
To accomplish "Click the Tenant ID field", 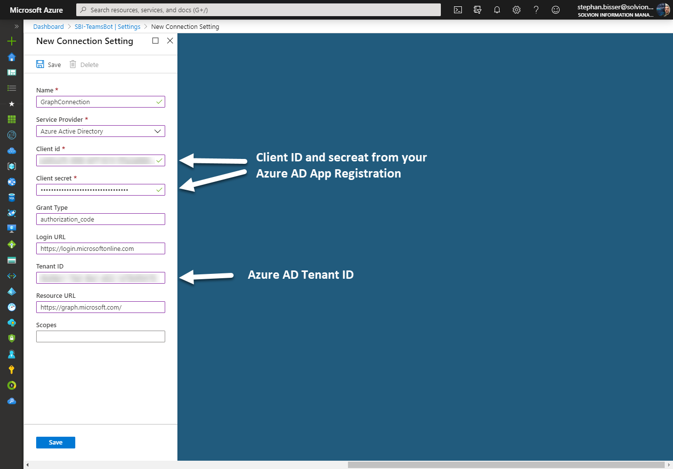I will [x=101, y=278].
